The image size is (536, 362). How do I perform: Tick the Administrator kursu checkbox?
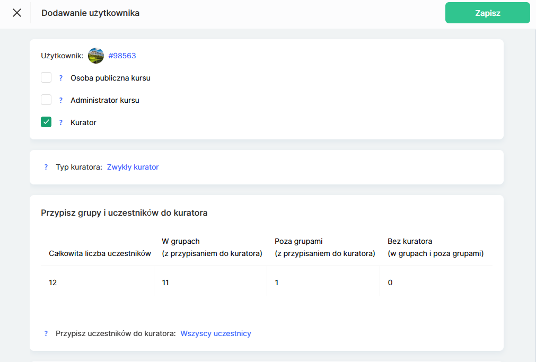[46, 100]
